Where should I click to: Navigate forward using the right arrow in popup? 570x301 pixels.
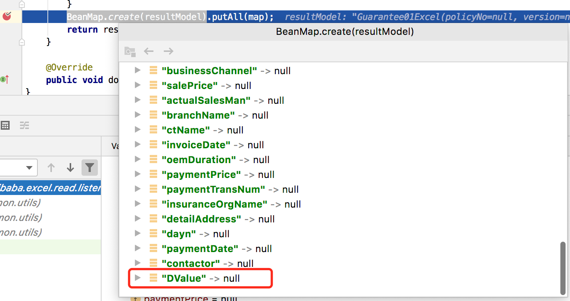[x=168, y=51]
